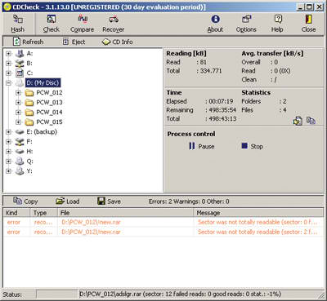This screenshot has width=327, height=301.
Task: Click the PCW_012 folder icon
Action: 29,93
